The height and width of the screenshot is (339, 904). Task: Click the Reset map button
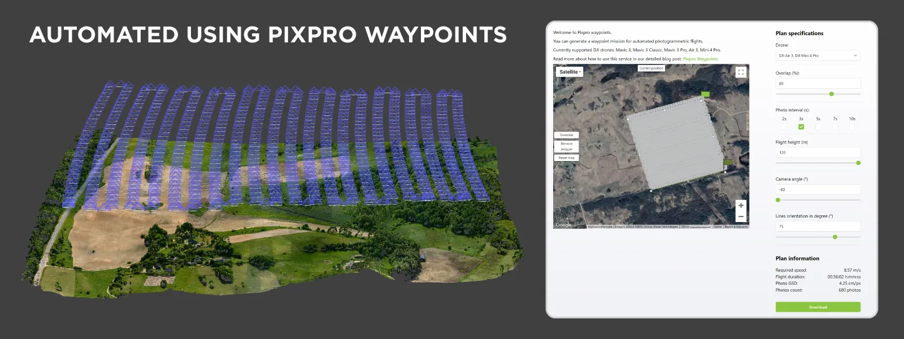[x=566, y=158]
